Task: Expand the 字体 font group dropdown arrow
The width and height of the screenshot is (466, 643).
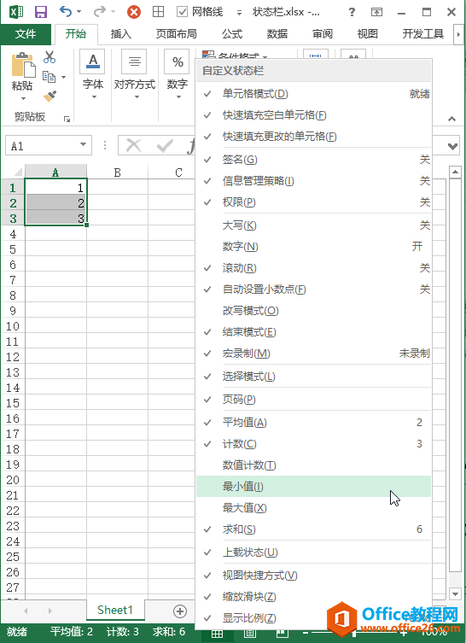Action: click(94, 97)
